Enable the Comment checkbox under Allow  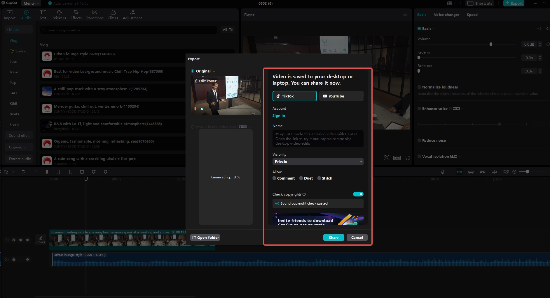pos(274,178)
